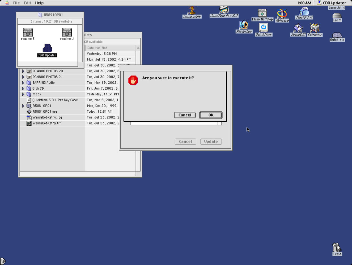
Task: Open the Apple menu
Action: pyautogui.click(x=7, y=3)
